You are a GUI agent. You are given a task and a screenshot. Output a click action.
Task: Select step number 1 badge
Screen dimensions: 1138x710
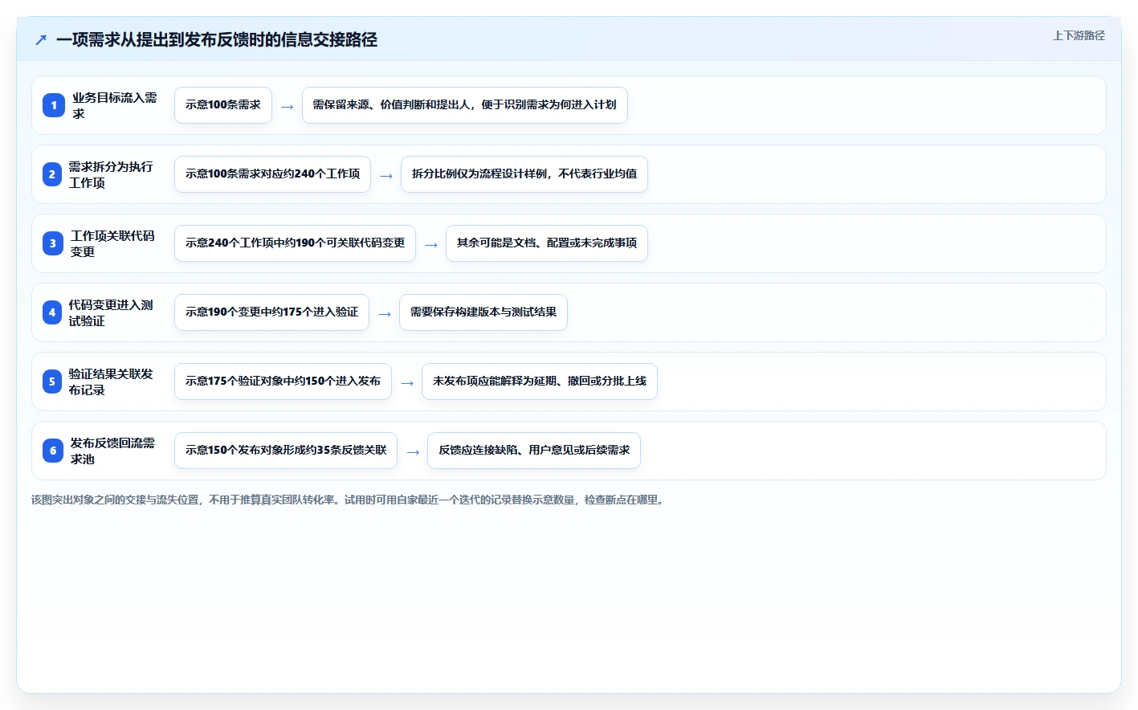(x=54, y=105)
